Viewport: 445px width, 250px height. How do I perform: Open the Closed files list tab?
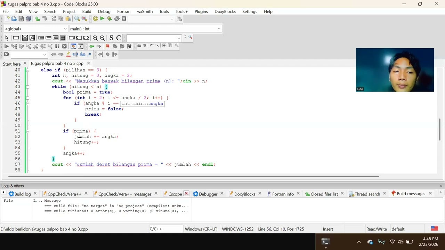[321, 194]
